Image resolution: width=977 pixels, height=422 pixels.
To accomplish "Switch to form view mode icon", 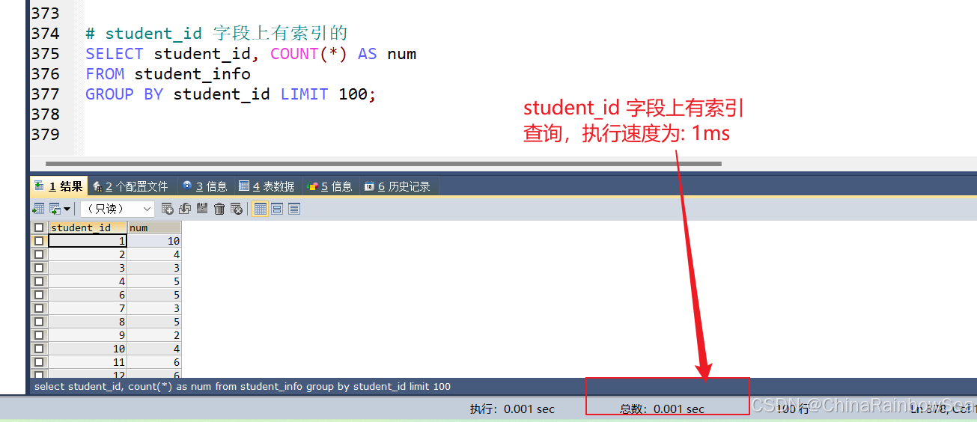I will click(277, 209).
